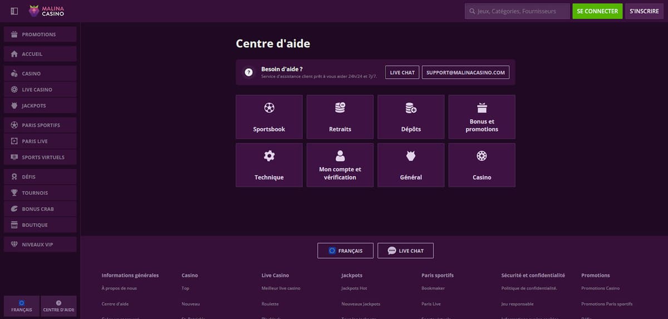668x319 pixels.
Task: Select the Dépôts help category
Action: (x=411, y=117)
